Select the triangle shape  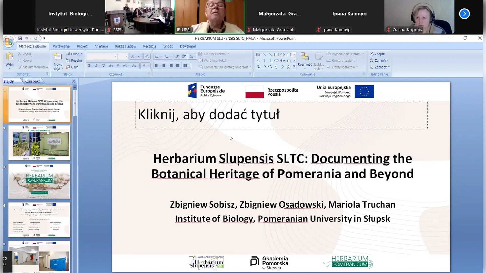coord(258,61)
